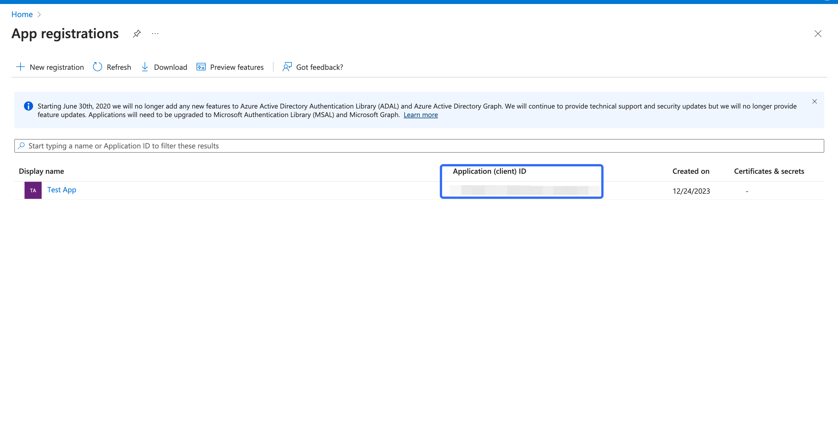
Task: Click the blue info icon in banner
Action: [28, 106]
